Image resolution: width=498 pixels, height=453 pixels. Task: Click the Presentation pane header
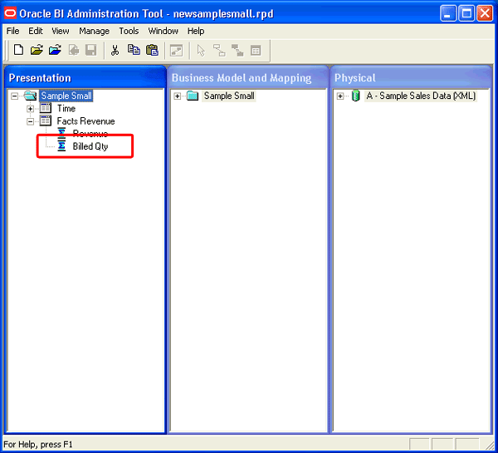tap(85, 77)
